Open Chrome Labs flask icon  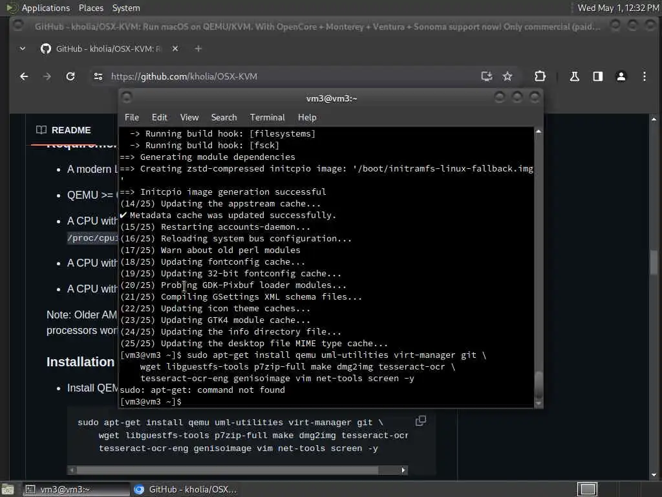(x=574, y=76)
